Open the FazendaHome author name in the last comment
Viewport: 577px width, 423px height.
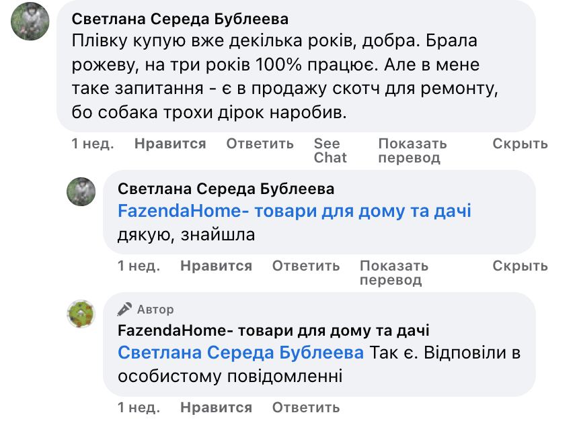pos(273,330)
